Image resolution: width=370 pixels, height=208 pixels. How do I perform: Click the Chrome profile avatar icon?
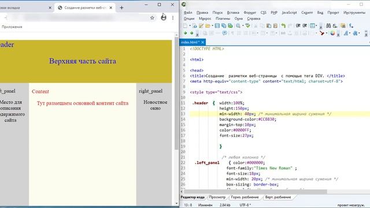pyautogui.click(x=163, y=17)
